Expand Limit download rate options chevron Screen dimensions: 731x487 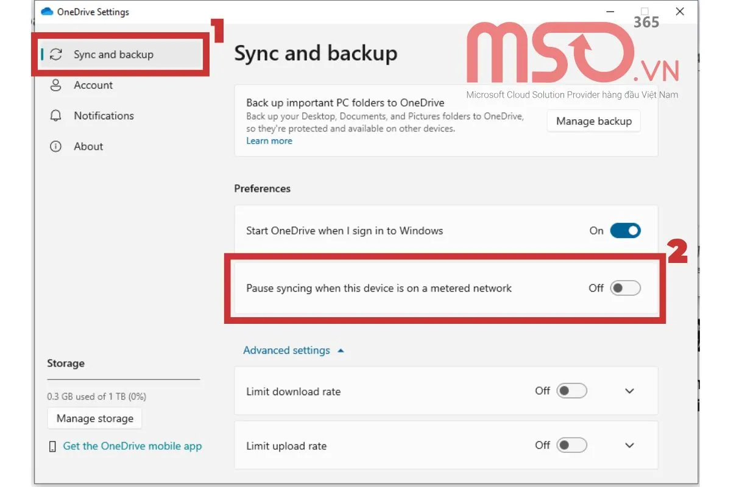point(630,391)
